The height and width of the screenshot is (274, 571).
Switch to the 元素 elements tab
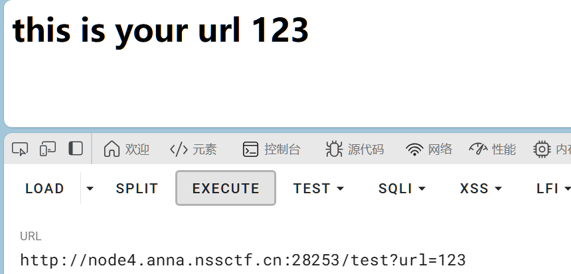click(193, 149)
